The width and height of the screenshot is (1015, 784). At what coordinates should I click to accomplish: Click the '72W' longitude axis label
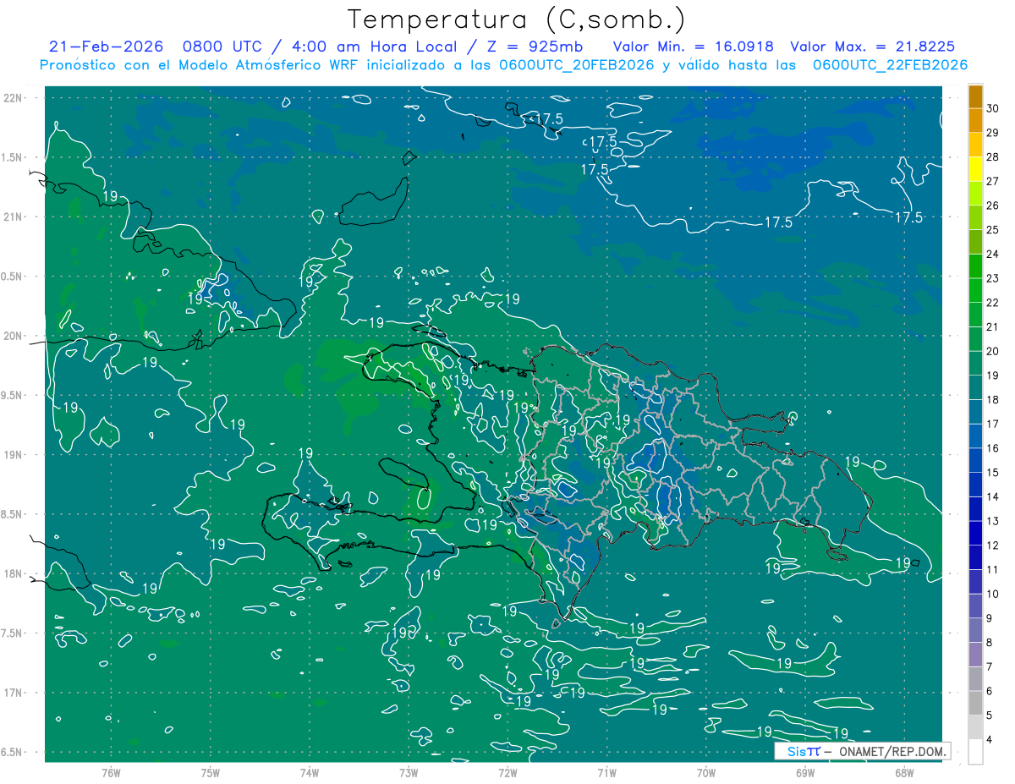pos(507,773)
